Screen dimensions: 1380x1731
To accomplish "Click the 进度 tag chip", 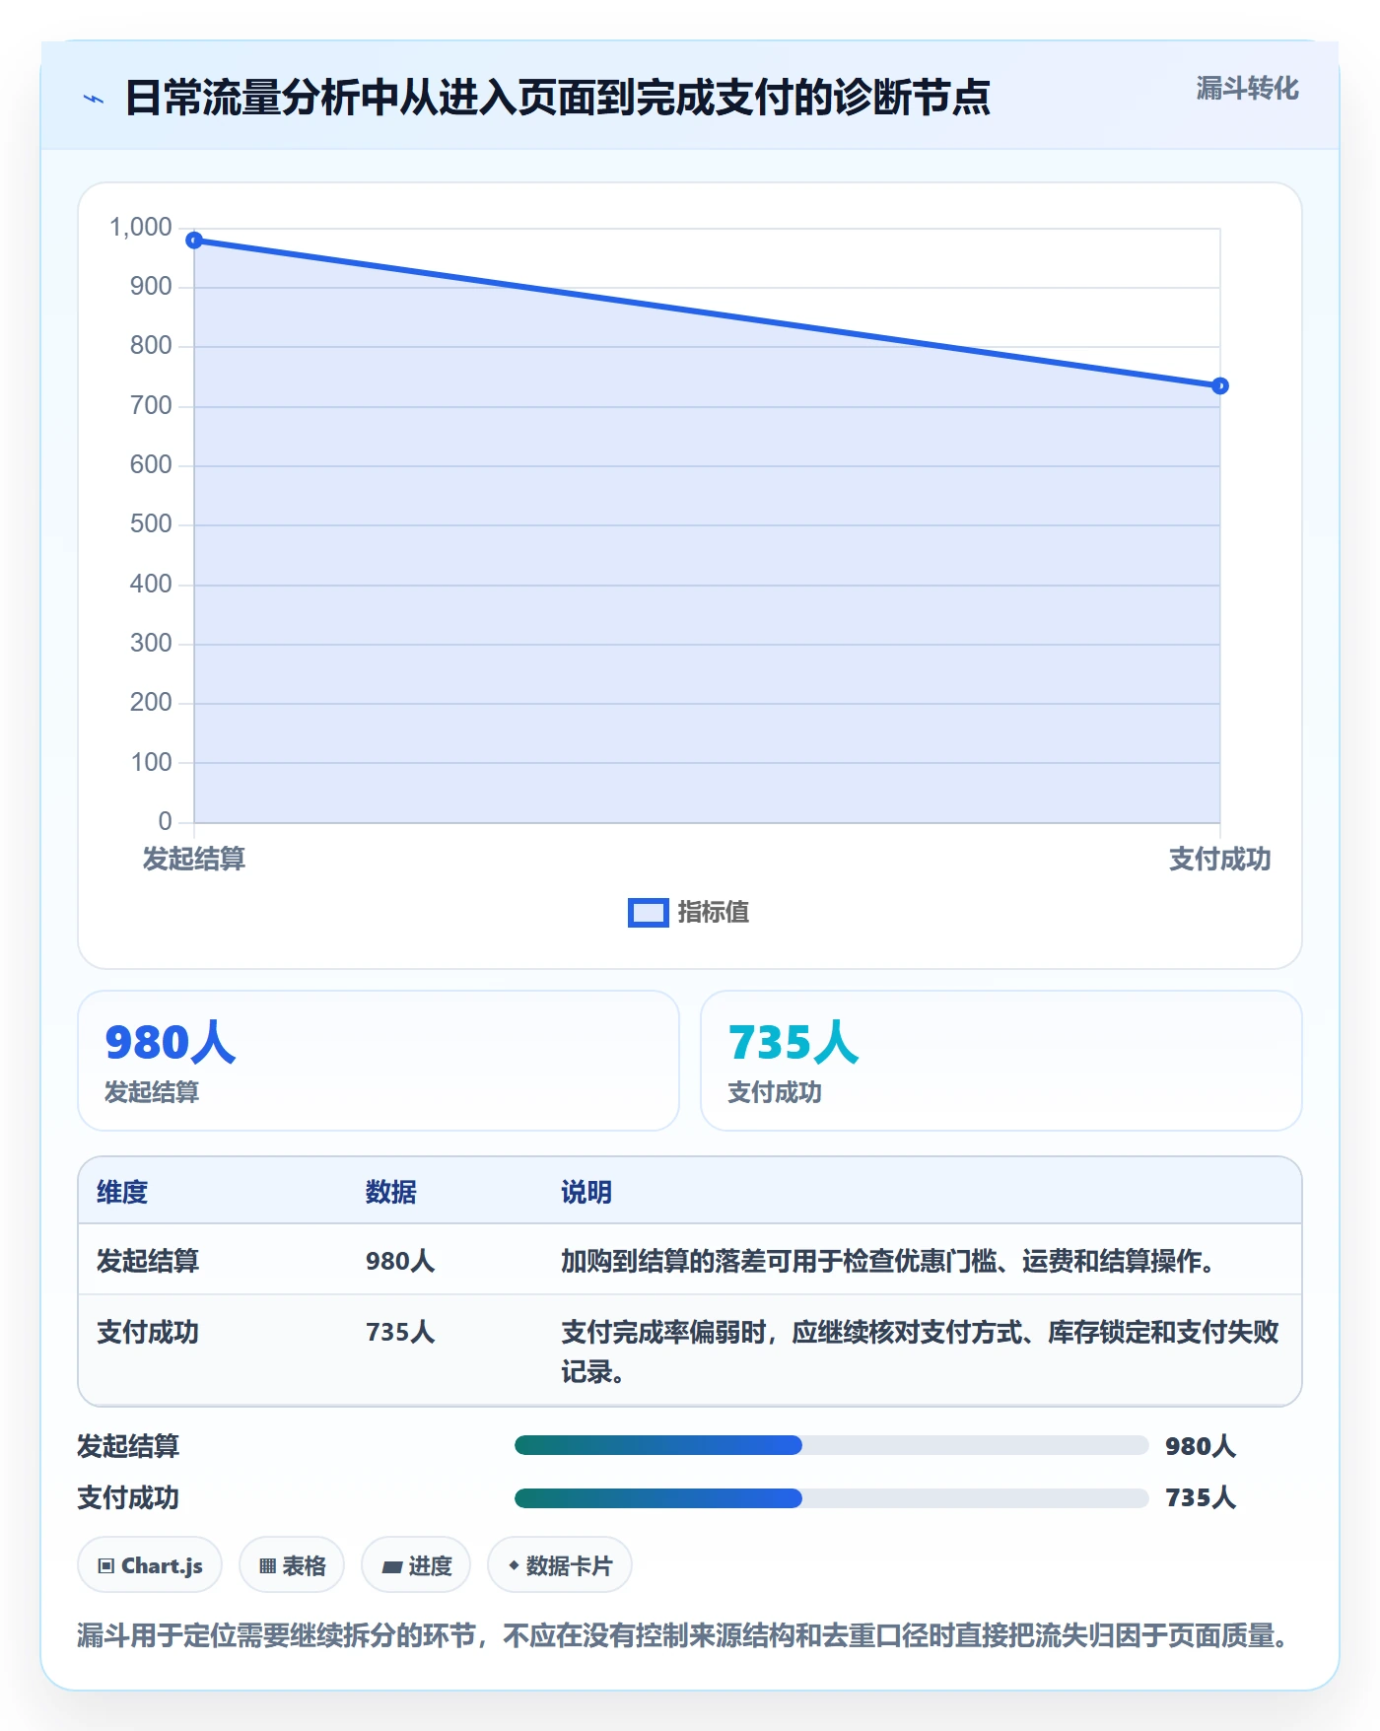I will tap(416, 1565).
